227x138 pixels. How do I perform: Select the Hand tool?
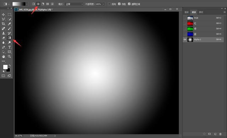pos(3,56)
